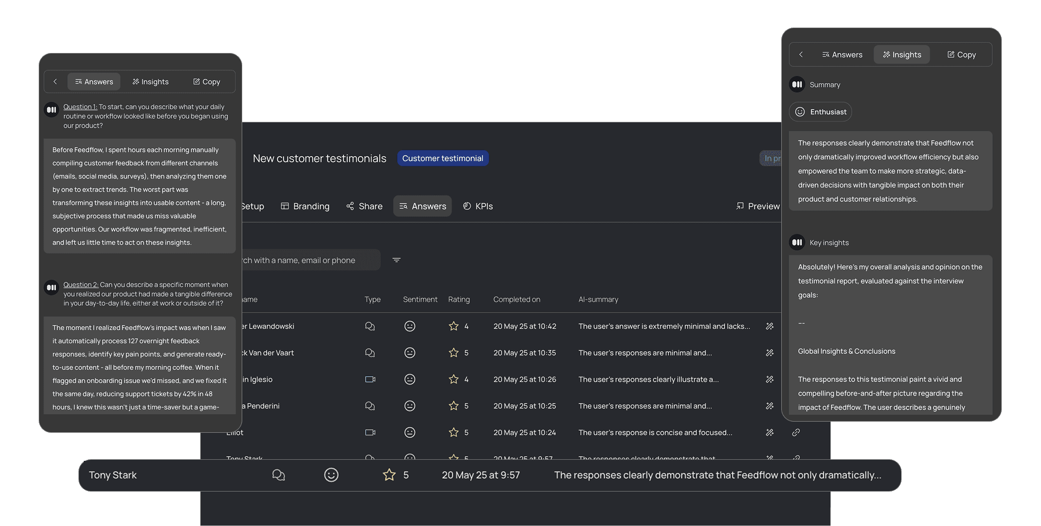Click the Summary heading in right panel

(825, 85)
